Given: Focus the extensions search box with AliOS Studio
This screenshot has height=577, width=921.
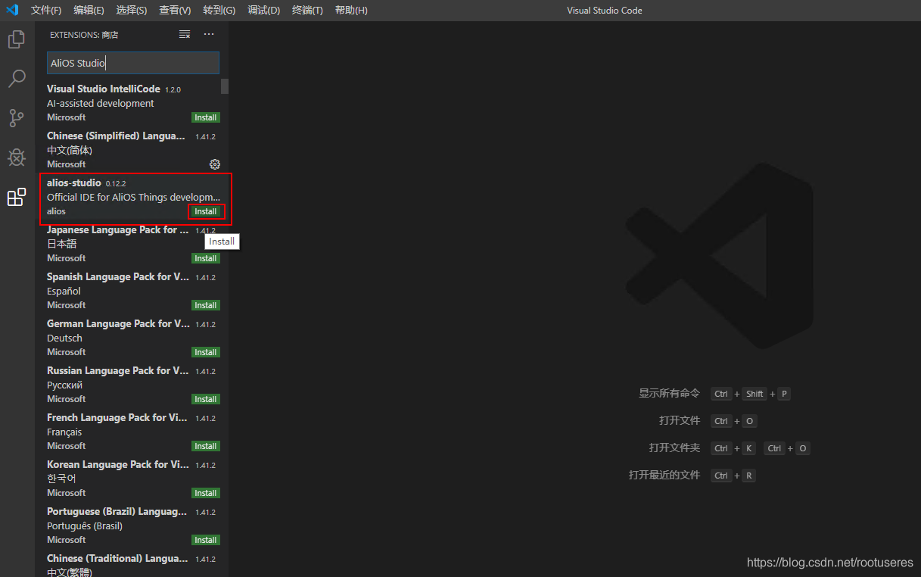Looking at the screenshot, I should (133, 63).
